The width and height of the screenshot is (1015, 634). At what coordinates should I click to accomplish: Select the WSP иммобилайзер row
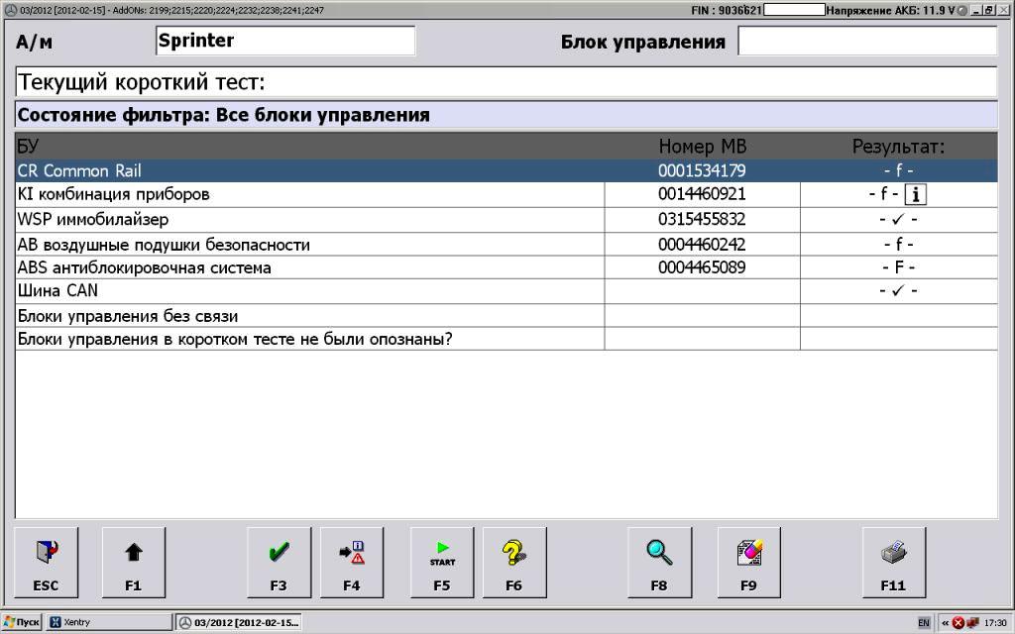click(x=507, y=219)
